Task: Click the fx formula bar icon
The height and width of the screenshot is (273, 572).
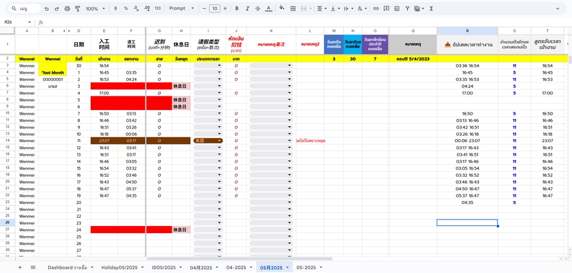Action: coord(41,22)
